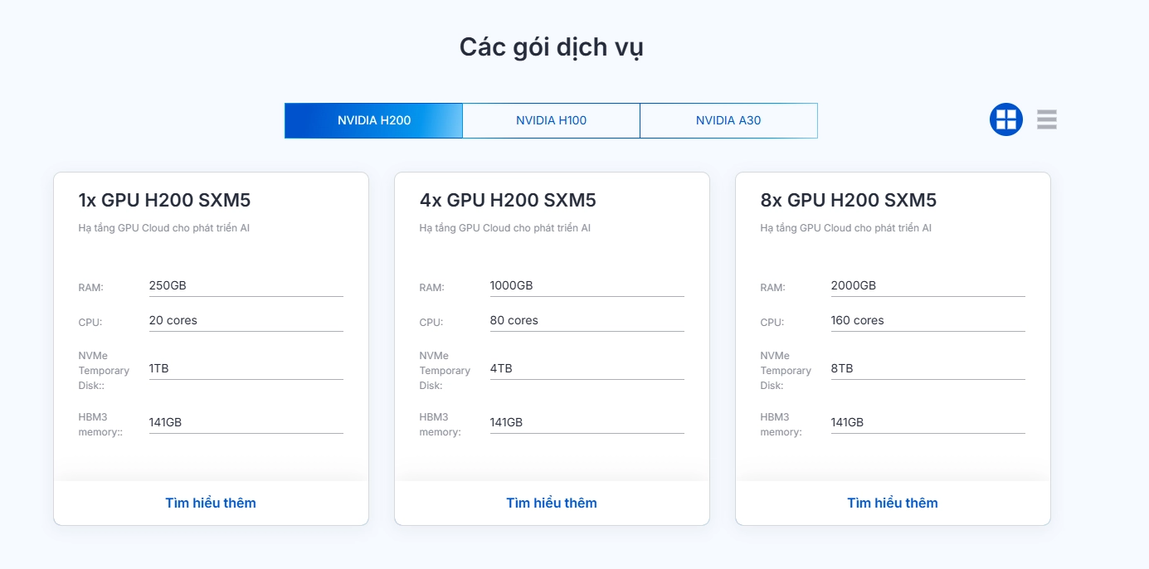
Task: Click the 1000GB RAM field
Action: 587,284
